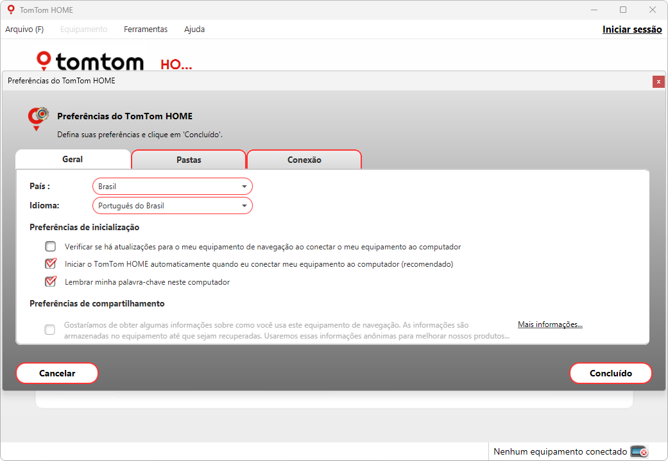Close the Preferências dialog with red X

[x=658, y=81]
